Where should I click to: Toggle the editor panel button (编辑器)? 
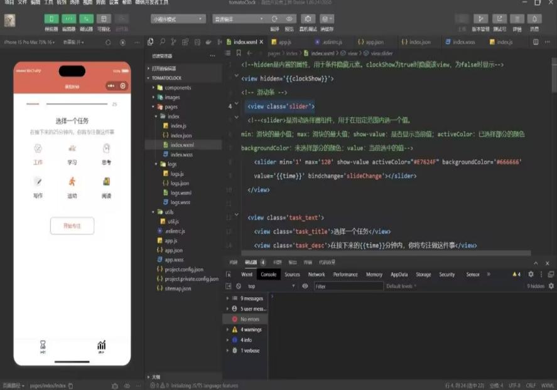[69, 19]
